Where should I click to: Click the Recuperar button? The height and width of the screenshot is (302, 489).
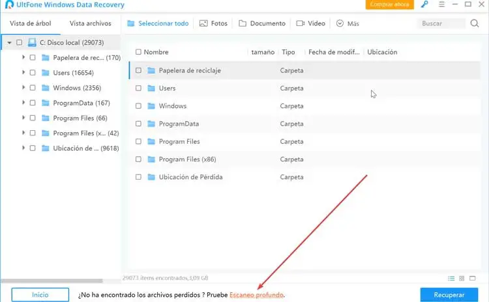pos(449,295)
